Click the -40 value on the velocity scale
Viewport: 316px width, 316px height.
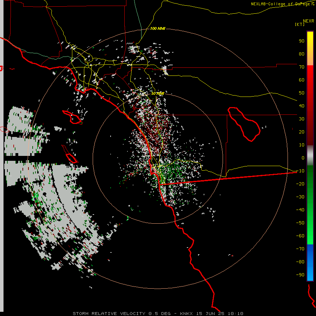[x=300, y=210]
